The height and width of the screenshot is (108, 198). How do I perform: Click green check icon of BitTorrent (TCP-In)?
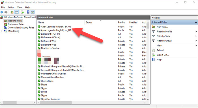39,34
